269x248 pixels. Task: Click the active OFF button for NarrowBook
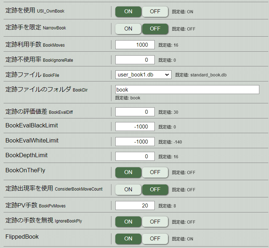click(x=155, y=29)
